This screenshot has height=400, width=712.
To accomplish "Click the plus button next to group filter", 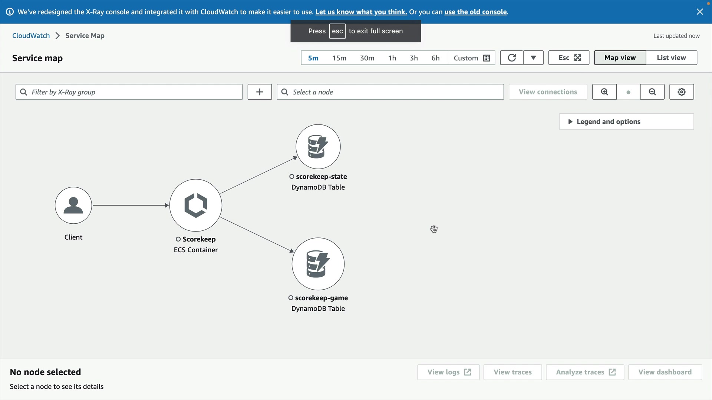I will click(x=260, y=92).
